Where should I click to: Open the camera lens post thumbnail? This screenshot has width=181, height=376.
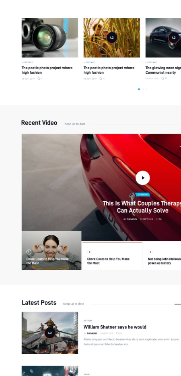(x=50, y=38)
